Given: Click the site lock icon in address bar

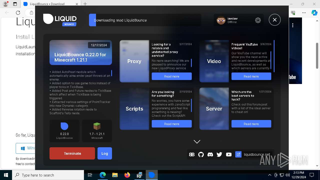Looking at the screenshot, I should click(x=31, y=13).
